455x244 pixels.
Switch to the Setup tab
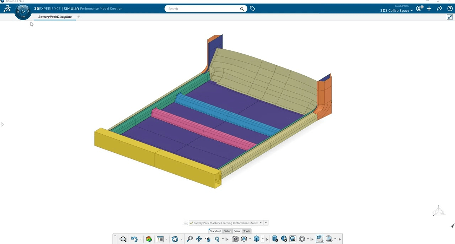pyautogui.click(x=227, y=231)
